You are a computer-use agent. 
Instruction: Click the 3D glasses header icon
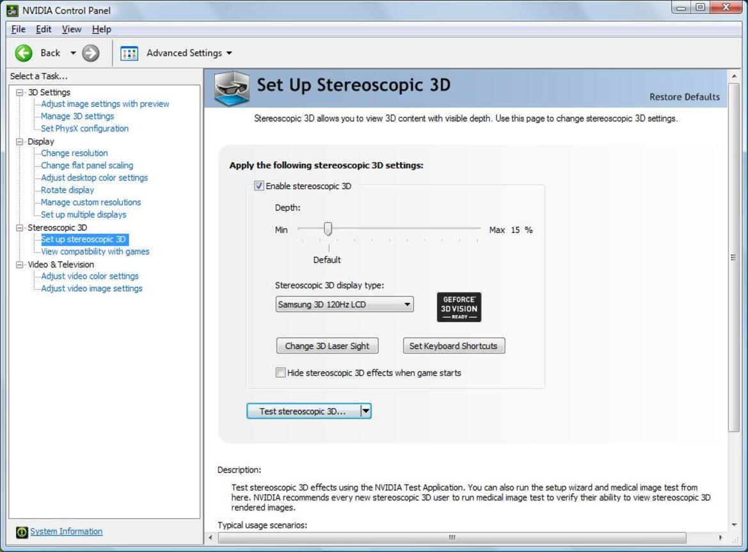coord(232,88)
